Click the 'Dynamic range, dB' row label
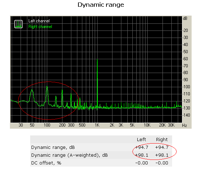 coord(53,147)
